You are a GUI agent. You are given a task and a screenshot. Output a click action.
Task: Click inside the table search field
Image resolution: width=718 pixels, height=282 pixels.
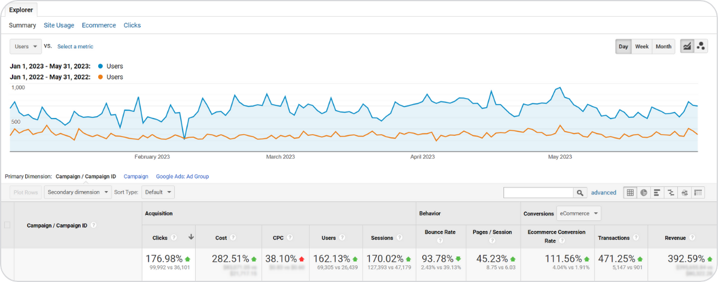538,192
